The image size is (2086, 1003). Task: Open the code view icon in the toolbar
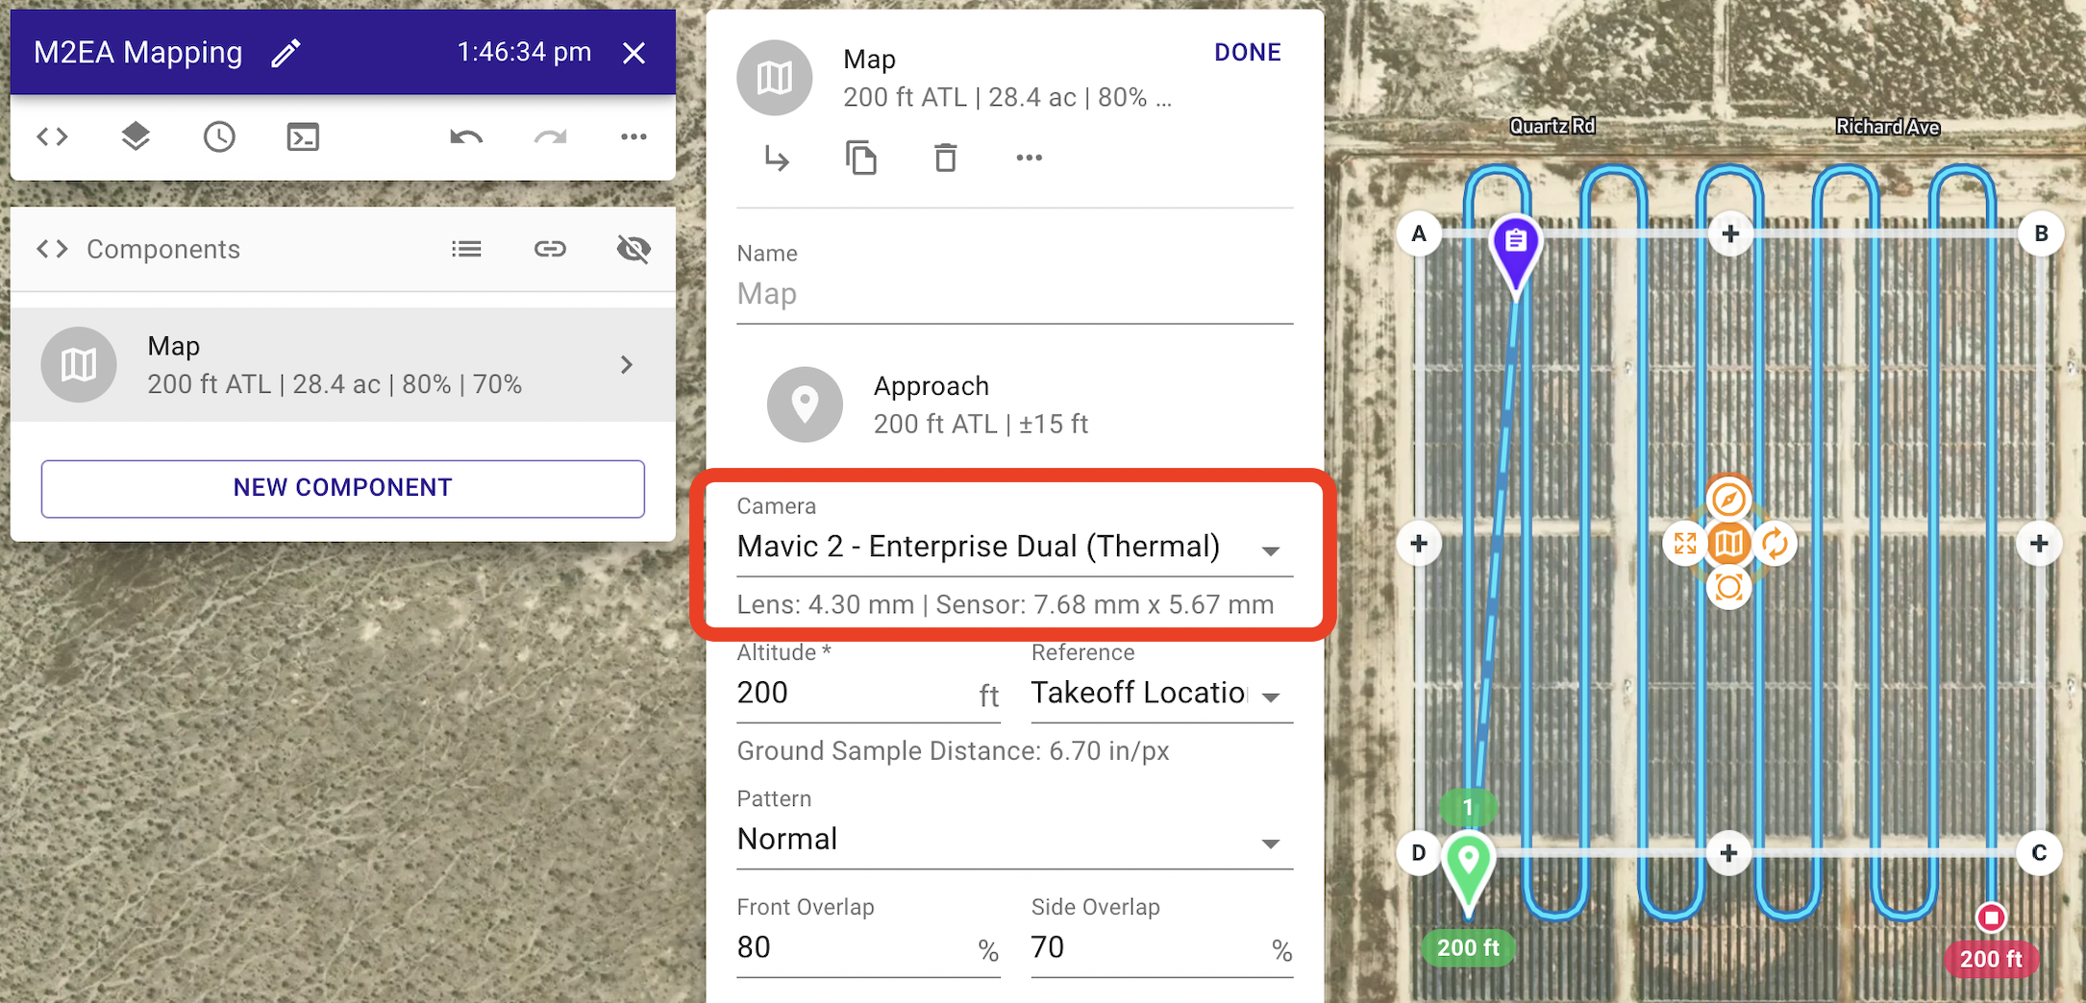click(53, 136)
